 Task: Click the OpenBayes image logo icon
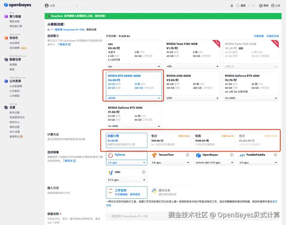[x=198, y=155]
